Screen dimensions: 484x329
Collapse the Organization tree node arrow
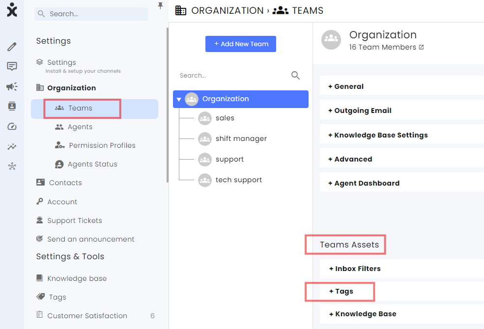coord(179,99)
